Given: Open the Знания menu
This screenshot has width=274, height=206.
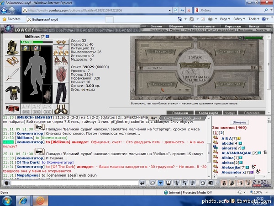Looking at the screenshot, I should 156,27.
